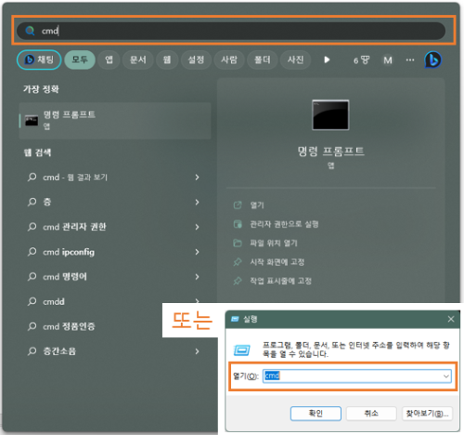Select '층간소음' suggestion
The image size is (464, 435).
[59, 351]
